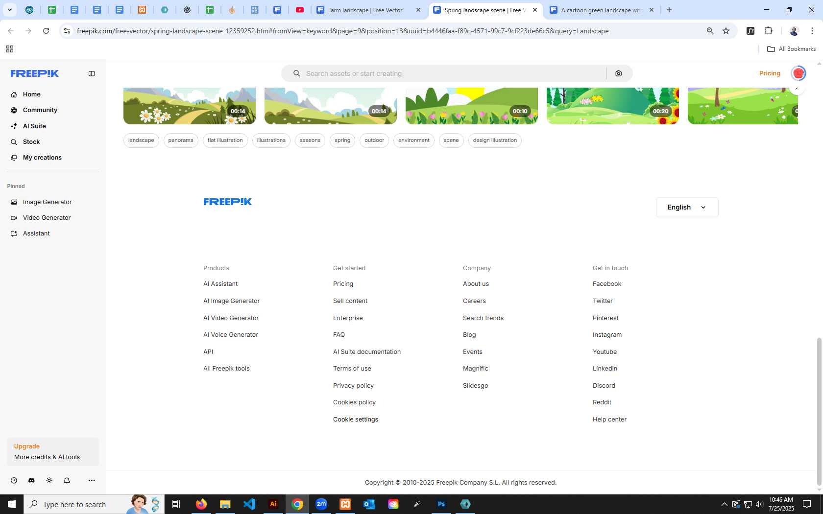823x514 pixels.
Task: Select the panorama tag chip
Action: [x=181, y=140]
